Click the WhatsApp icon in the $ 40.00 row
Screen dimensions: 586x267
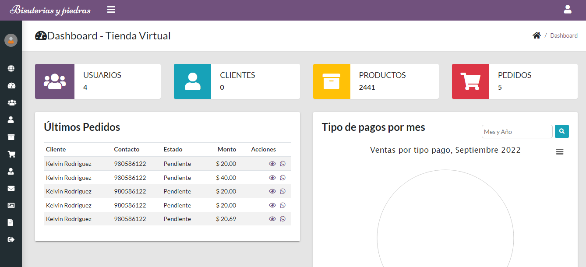click(282, 178)
